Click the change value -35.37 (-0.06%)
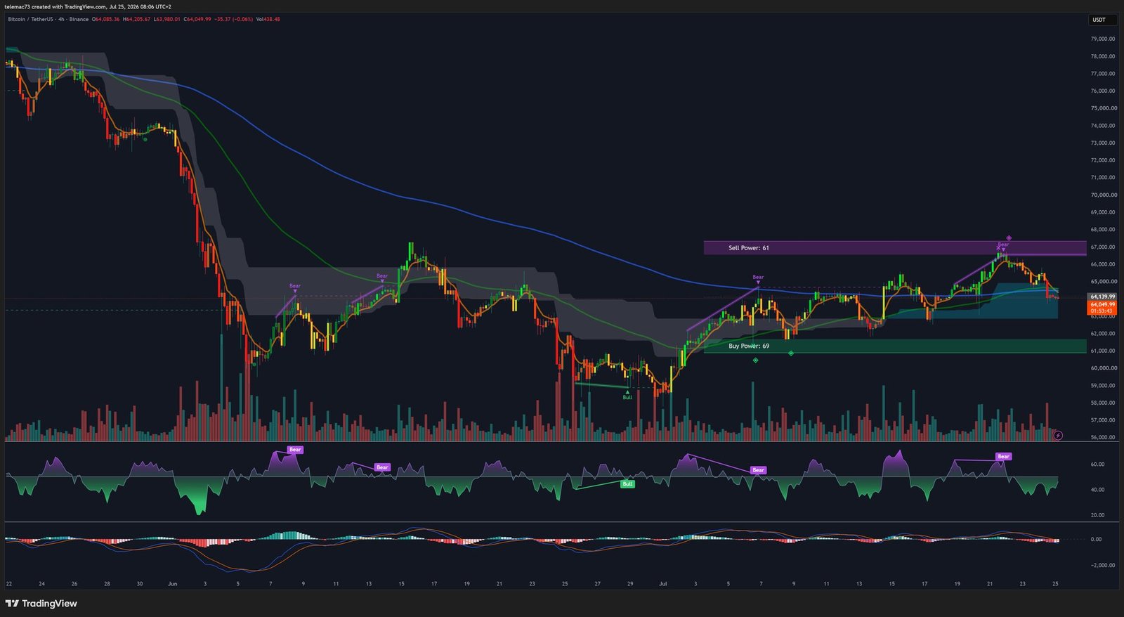 (234, 19)
